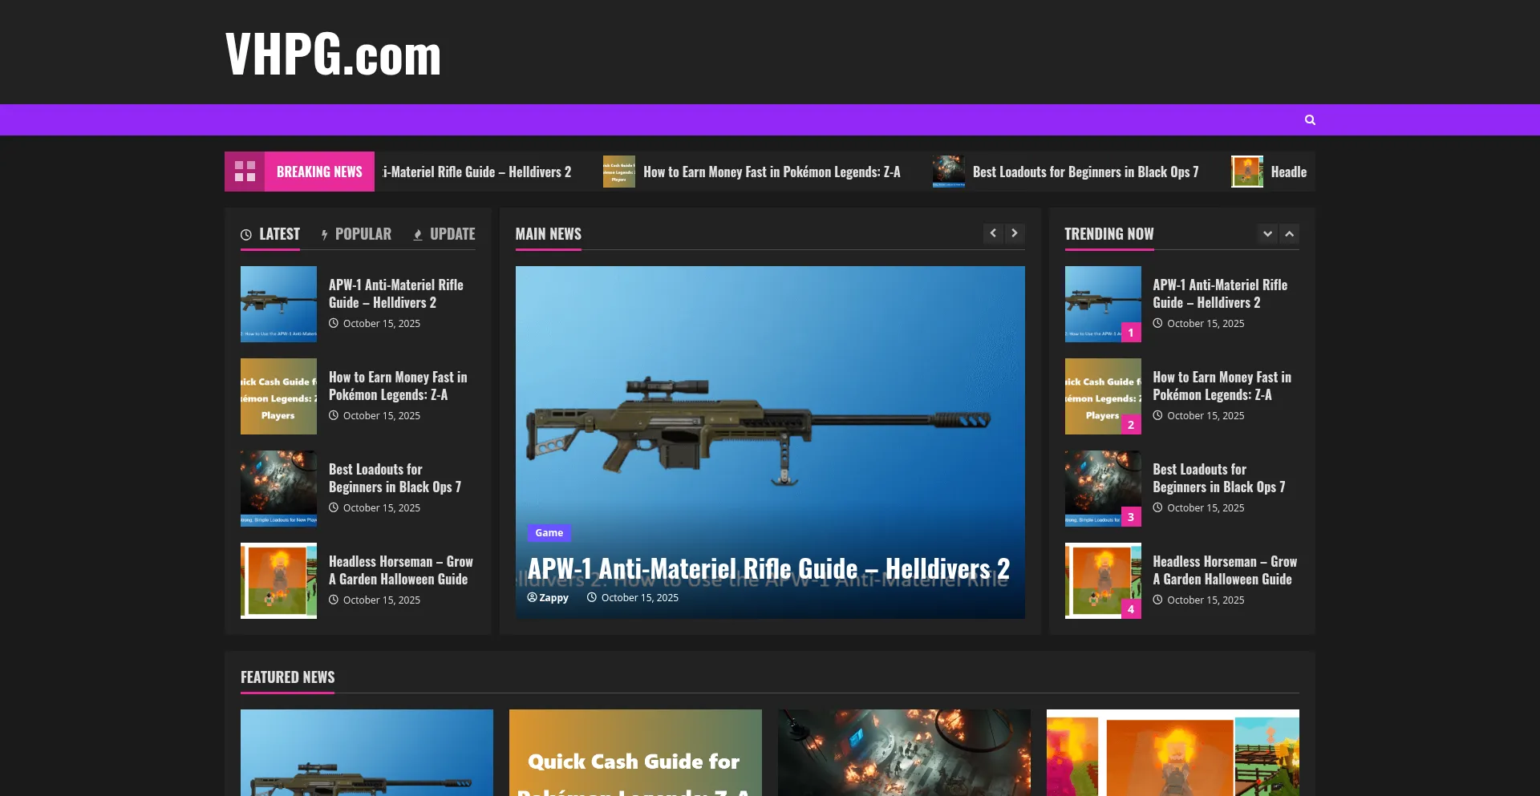Click the Trending Now down chevron
The width and height of the screenshot is (1540, 796).
[1267, 234]
